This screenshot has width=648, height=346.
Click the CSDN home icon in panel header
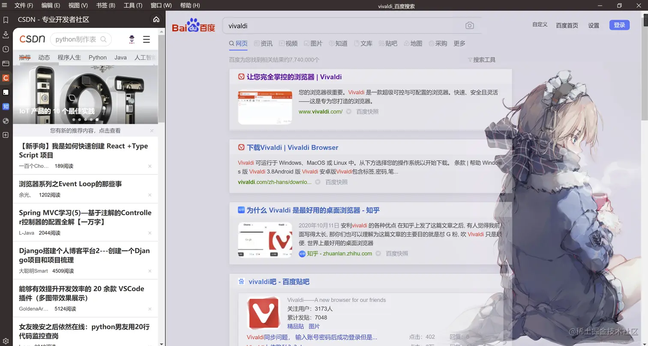tap(156, 19)
